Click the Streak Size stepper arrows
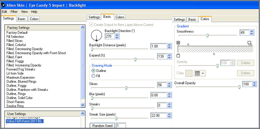This screenshot has width=260, height=129. point(169,115)
